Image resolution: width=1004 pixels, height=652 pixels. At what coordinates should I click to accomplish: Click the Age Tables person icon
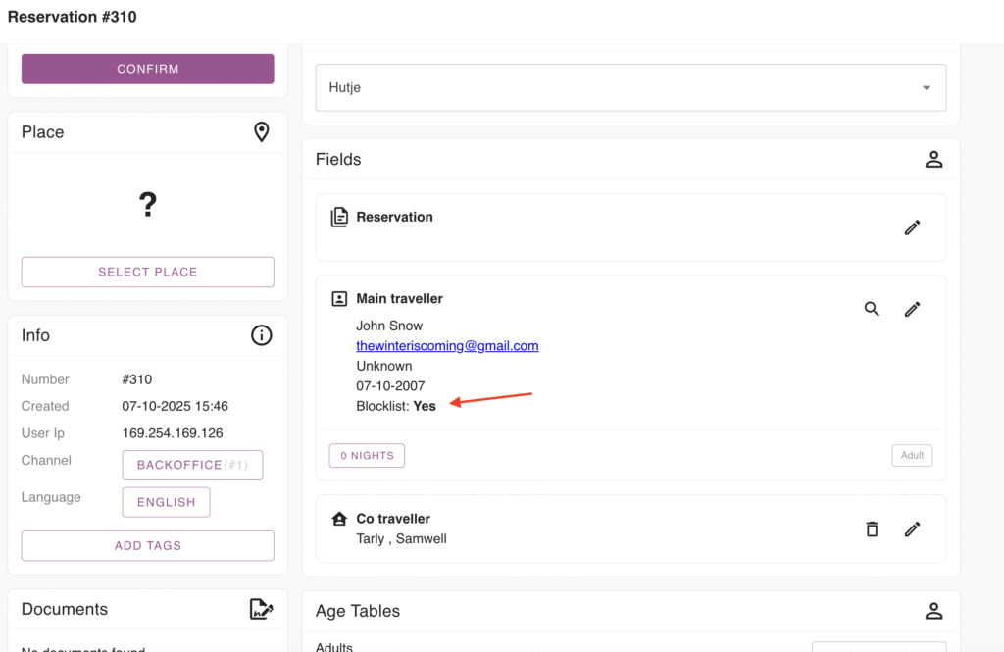pyautogui.click(x=933, y=611)
